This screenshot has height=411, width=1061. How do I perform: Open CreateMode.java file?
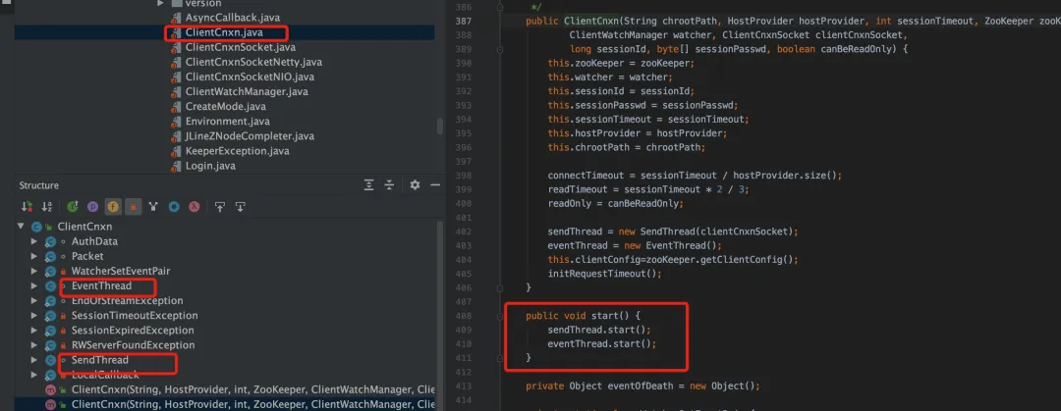[x=225, y=107]
